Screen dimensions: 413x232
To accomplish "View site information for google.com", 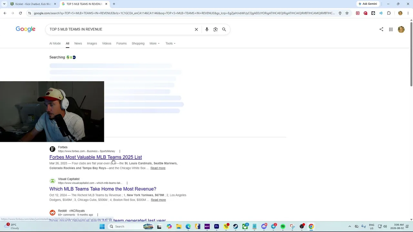I will (x=29, y=13).
